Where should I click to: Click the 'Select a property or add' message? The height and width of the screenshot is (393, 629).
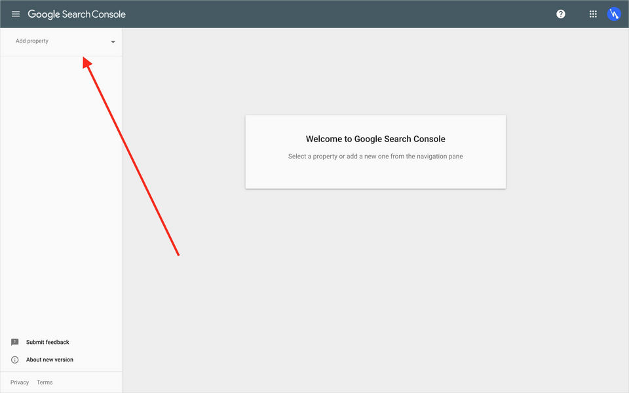[x=375, y=157]
